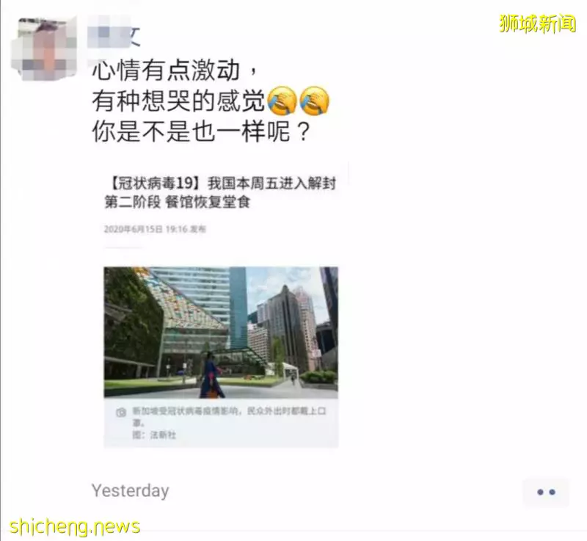The width and height of the screenshot is (587, 541).
Task: Click the 图：法新社 photo credit
Action: click(x=154, y=435)
